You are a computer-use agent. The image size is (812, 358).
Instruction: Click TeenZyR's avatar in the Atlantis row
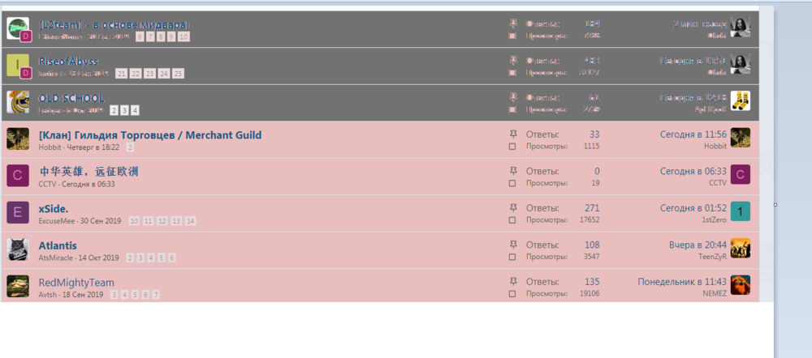[x=740, y=249]
